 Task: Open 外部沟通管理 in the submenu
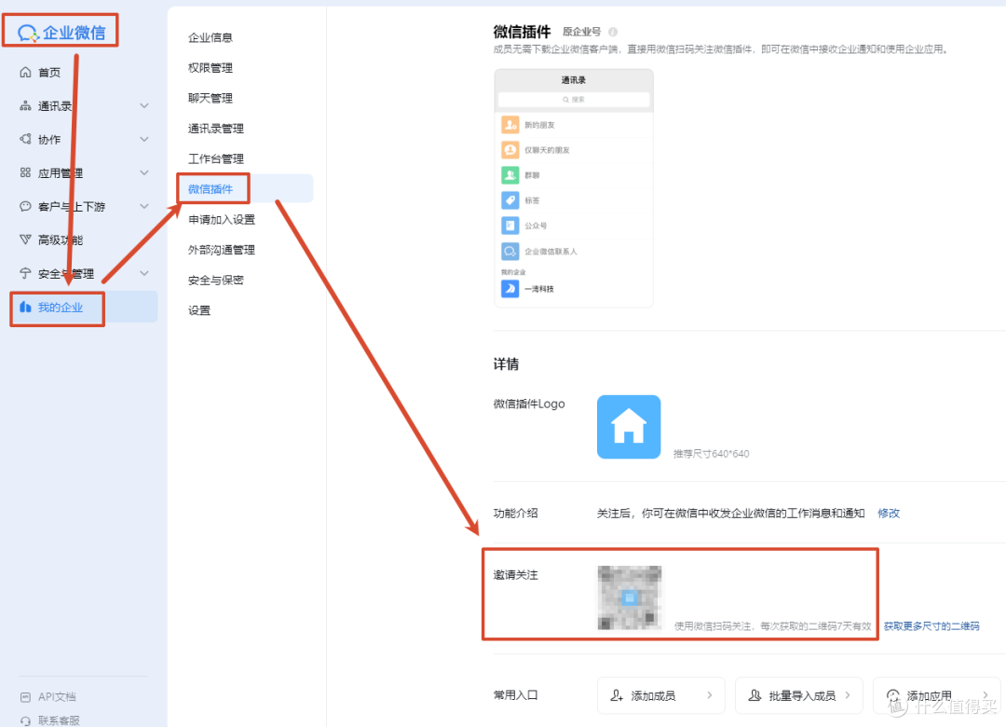pos(222,250)
